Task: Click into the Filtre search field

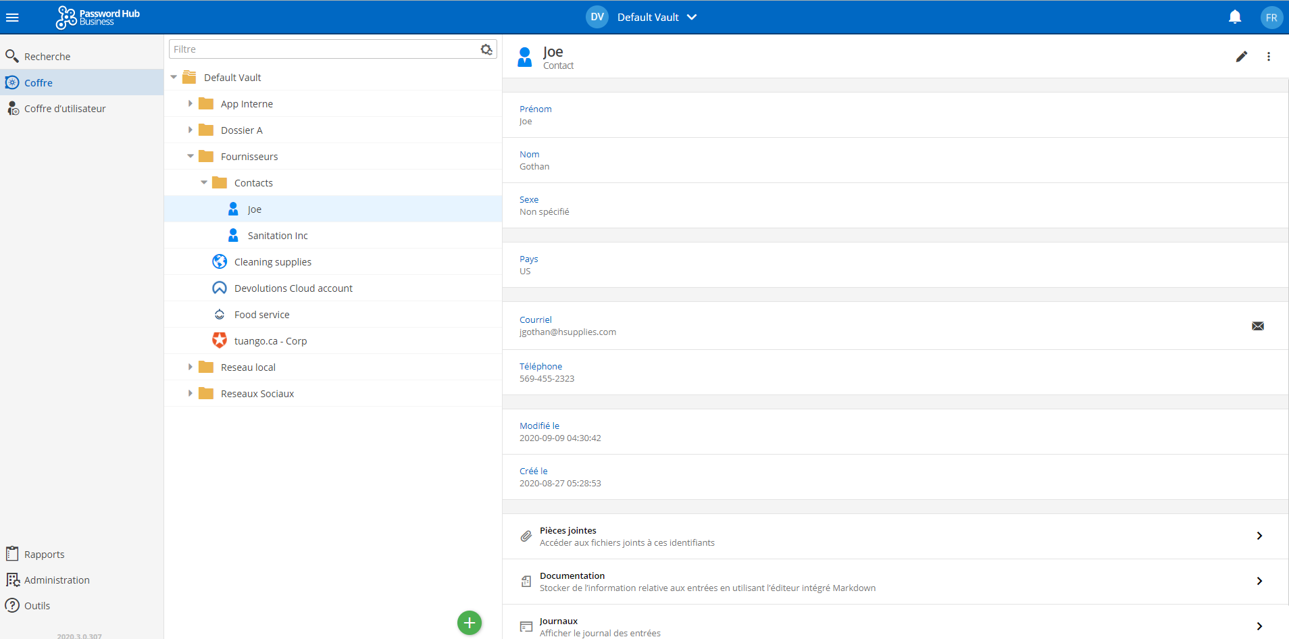Action: 323,49
